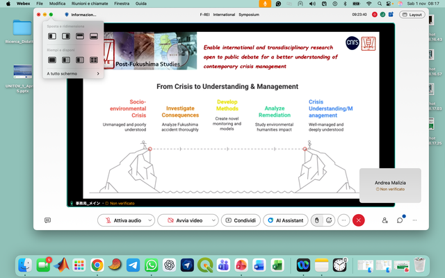Open the blue meeting app icon beside Layout
Screen dimensions: 445x278
pos(391,14)
